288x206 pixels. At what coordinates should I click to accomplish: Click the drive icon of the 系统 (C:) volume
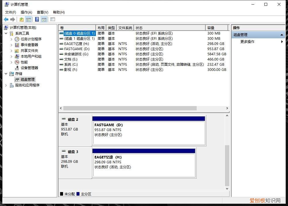[x=61, y=65]
